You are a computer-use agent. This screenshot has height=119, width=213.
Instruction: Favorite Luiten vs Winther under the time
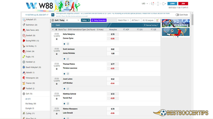(x=57, y=84)
